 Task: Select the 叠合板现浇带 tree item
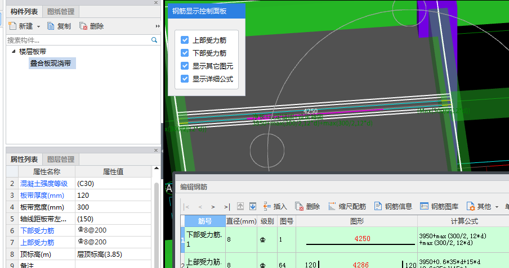coord(52,63)
